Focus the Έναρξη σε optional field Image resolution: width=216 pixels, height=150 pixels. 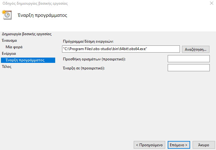click(189, 68)
